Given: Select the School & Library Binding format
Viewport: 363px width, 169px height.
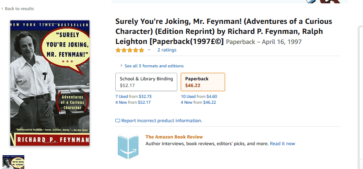Looking at the screenshot, I should point(146,82).
